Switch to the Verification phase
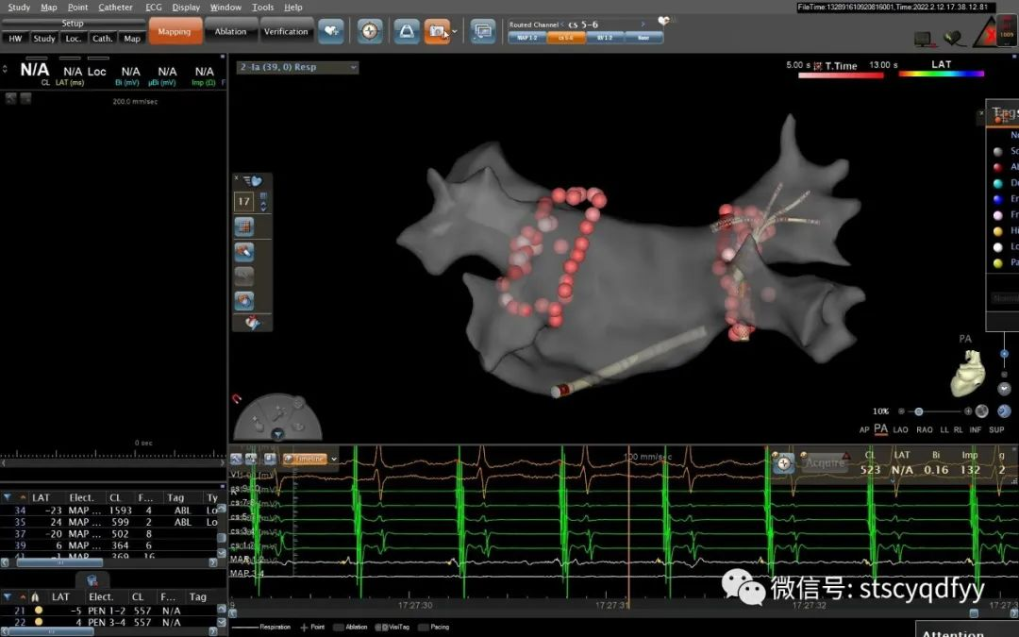The height and width of the screenshot is (637, 1019). tap(286, 31)
